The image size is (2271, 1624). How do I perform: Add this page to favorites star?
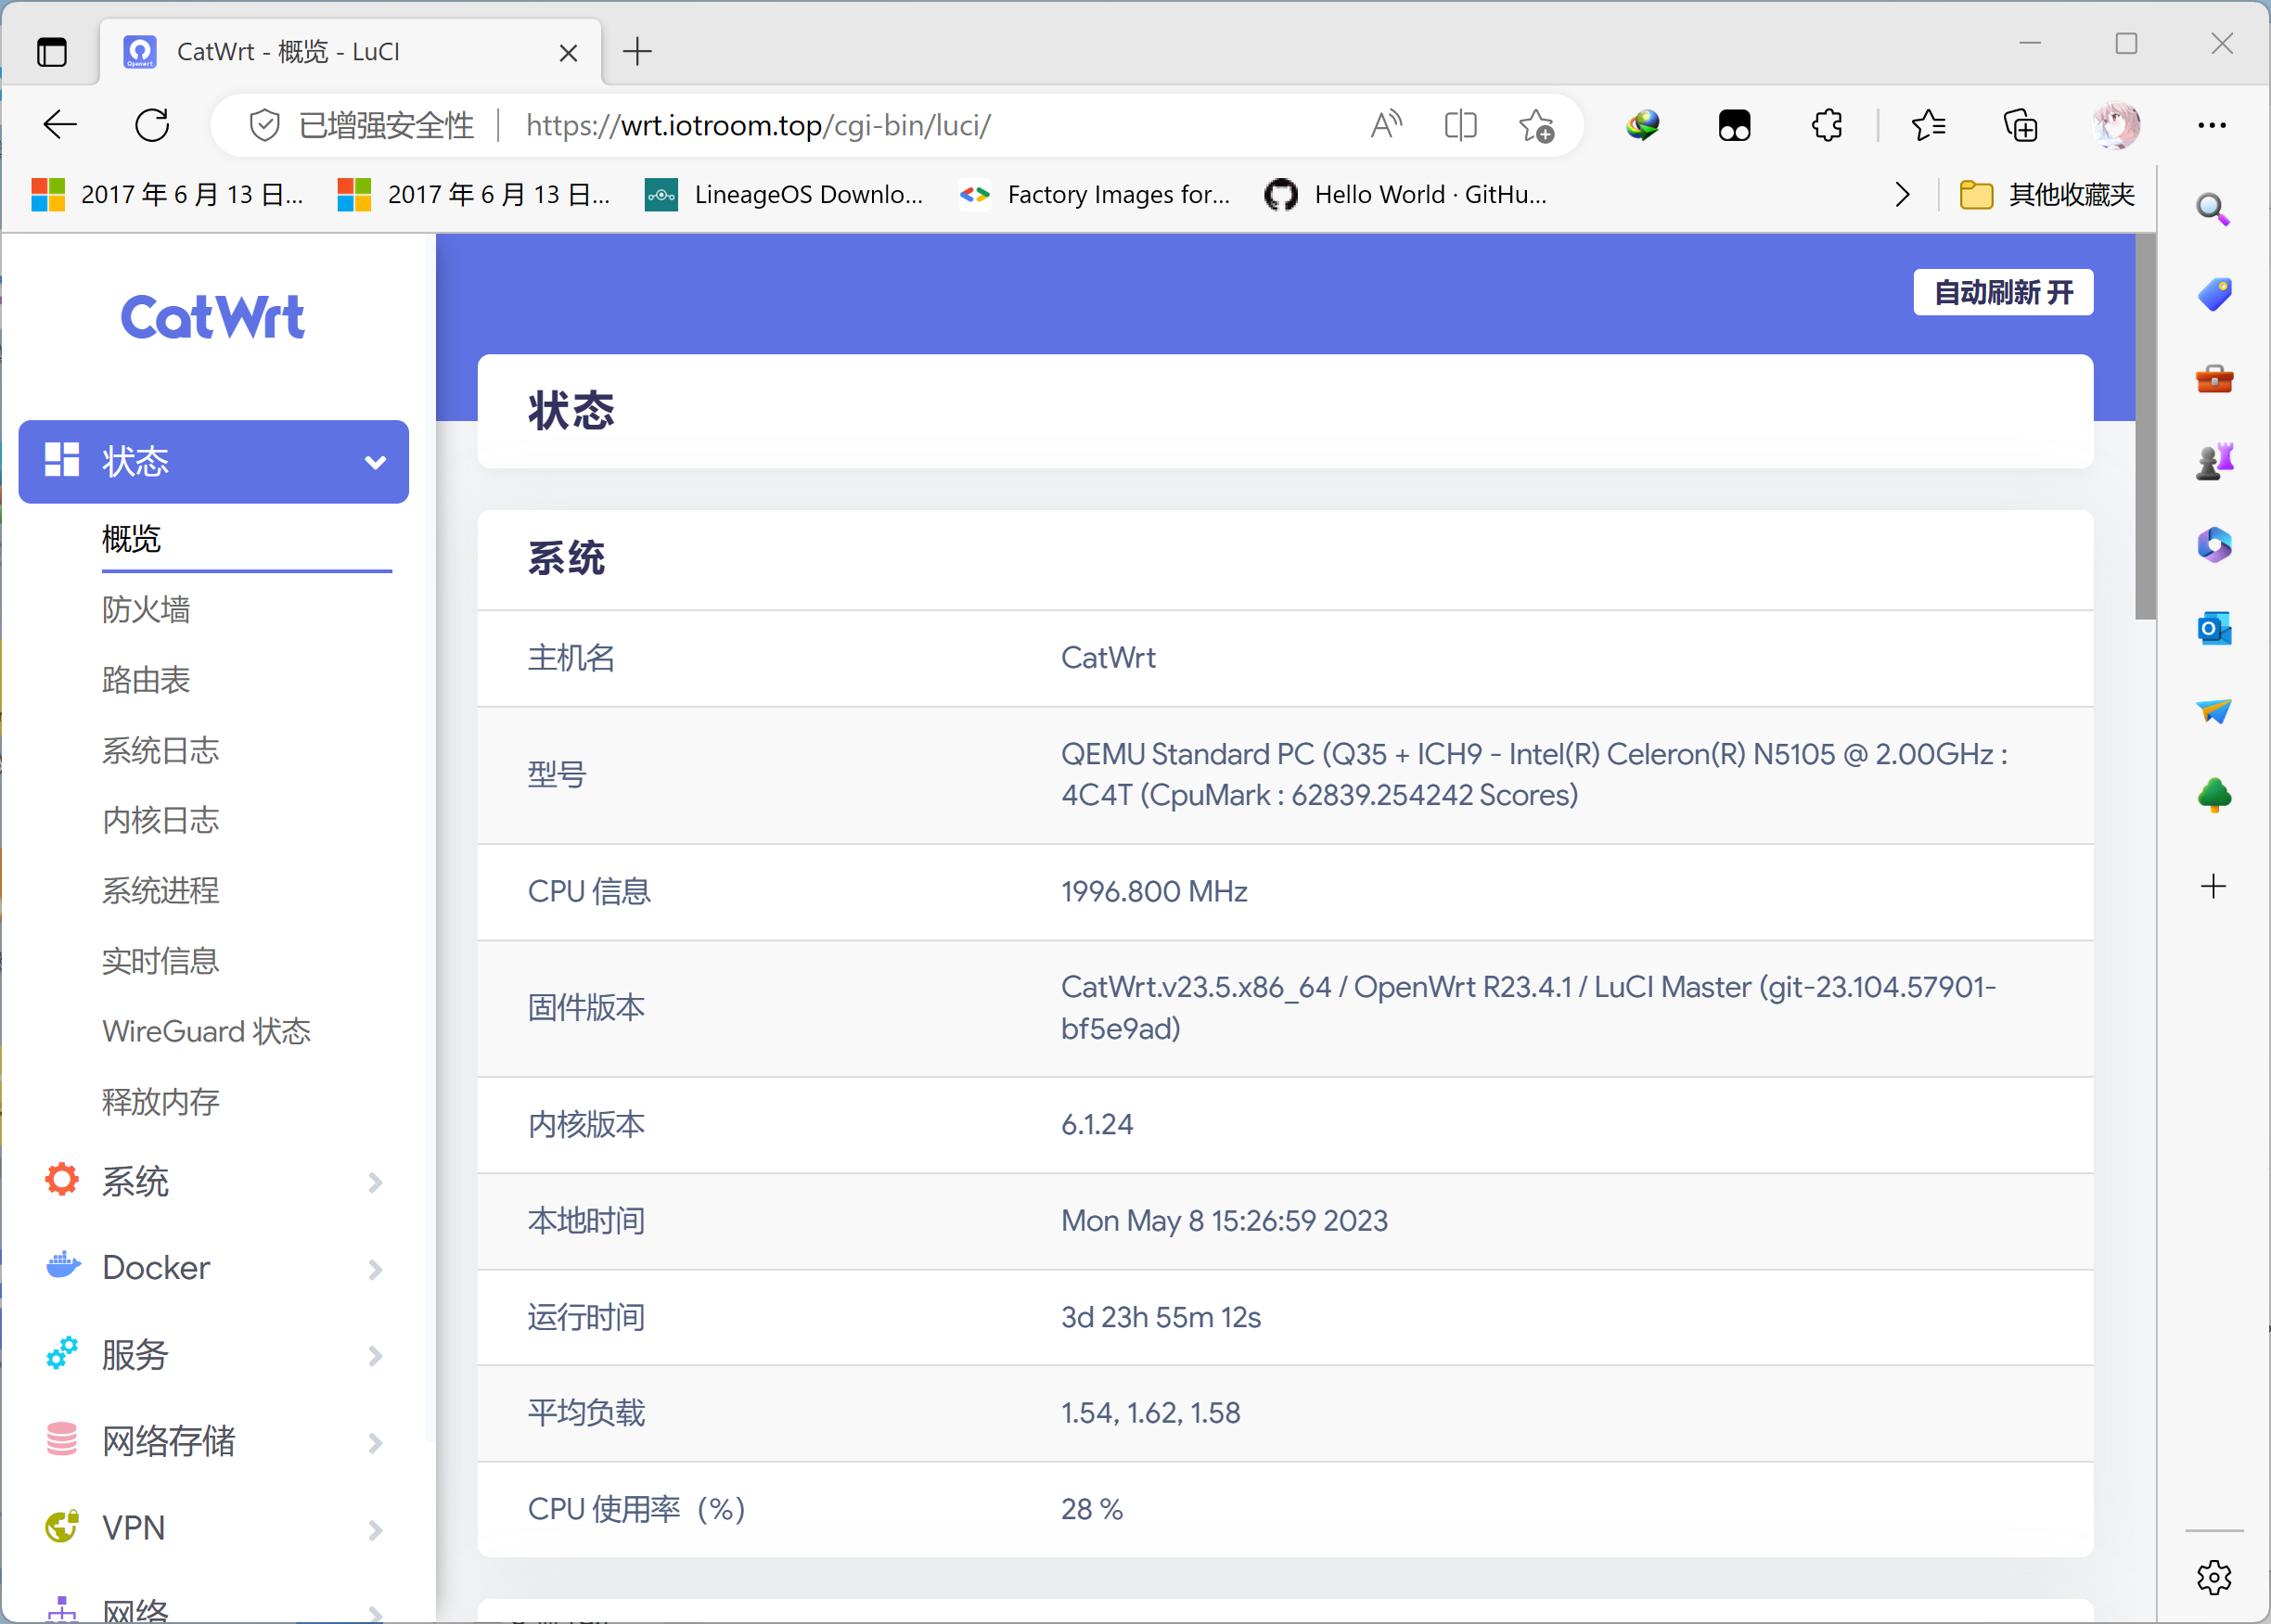point(1536,125)
